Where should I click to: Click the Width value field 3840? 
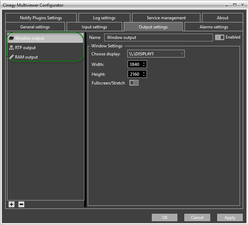[134, 64]
